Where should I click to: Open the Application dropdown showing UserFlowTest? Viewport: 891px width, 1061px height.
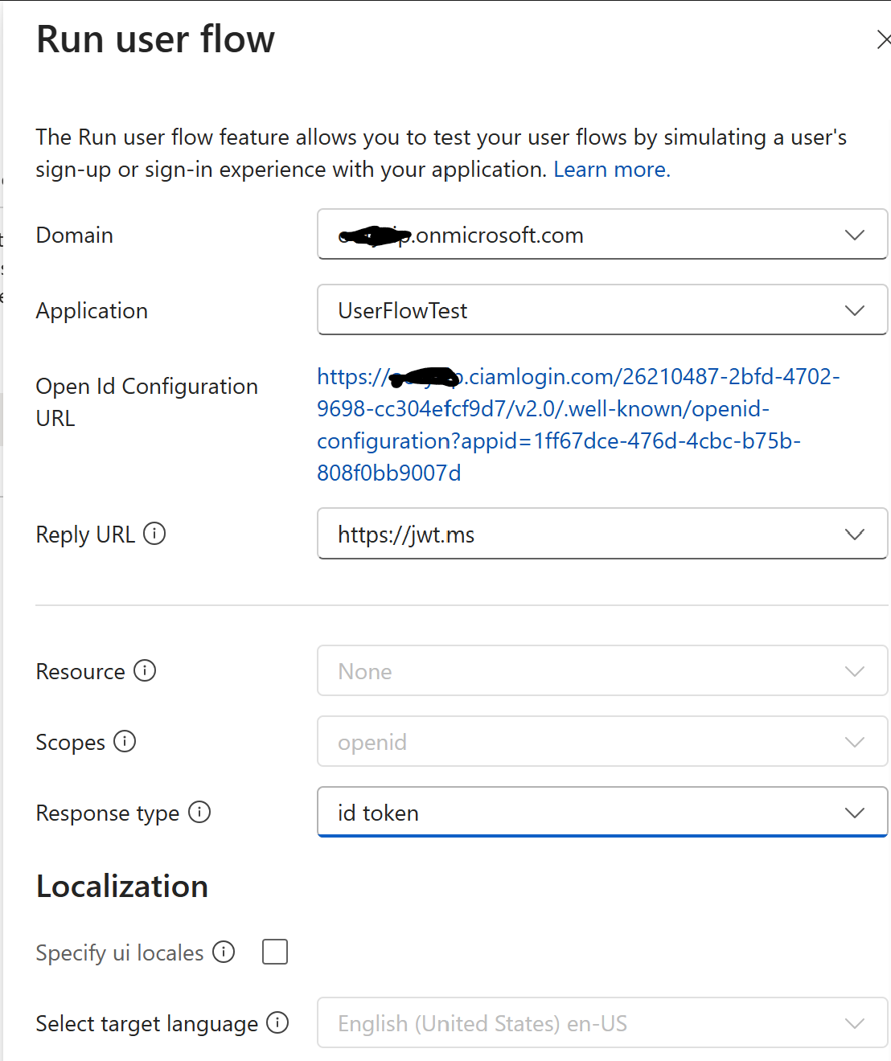click(x=855, y=310)
